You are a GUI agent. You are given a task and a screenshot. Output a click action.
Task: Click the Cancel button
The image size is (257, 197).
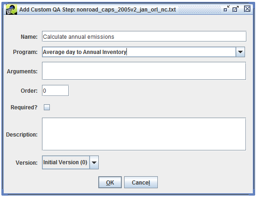(x=141, y=182)
